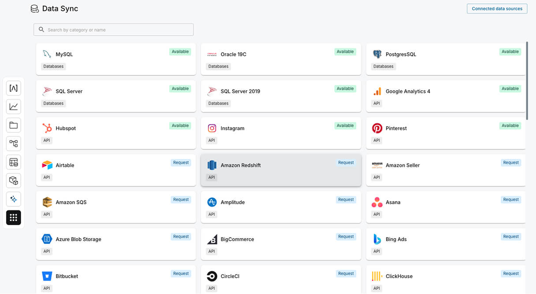Click the BigCommerce logo

point(212,239)
